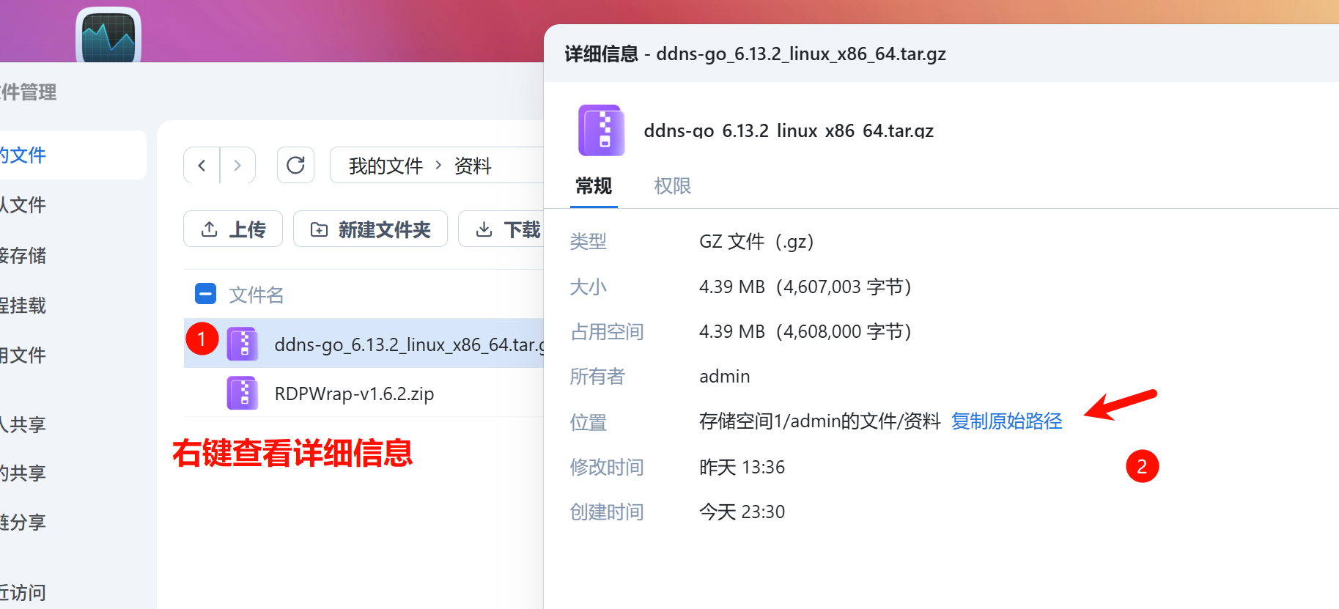The image size is (1339, 609).
Task: Click the Upload button
Action: pos(233,229)
